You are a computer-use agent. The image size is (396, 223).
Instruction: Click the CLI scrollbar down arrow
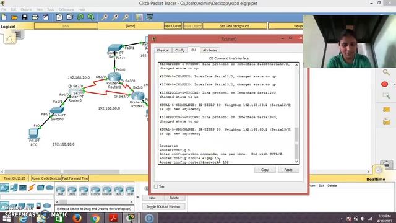[296, 162]
